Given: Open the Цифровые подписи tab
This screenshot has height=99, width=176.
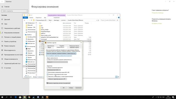Looking at the screenshot, I should [74, 47].
